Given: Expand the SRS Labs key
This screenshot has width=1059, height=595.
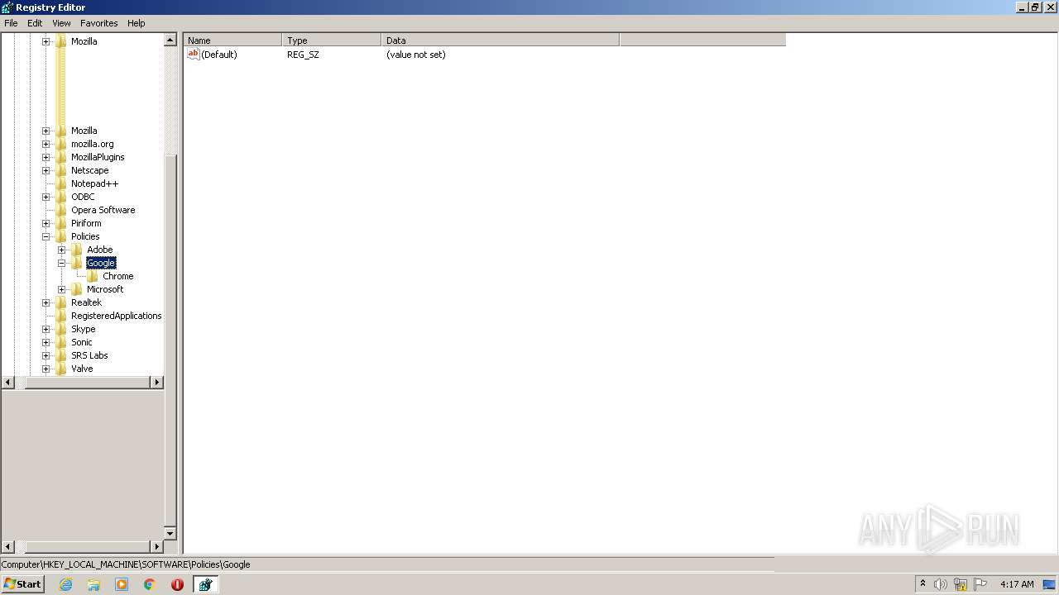Looking at the screenshot, I should pyautogui.click(x=46, y=355).
